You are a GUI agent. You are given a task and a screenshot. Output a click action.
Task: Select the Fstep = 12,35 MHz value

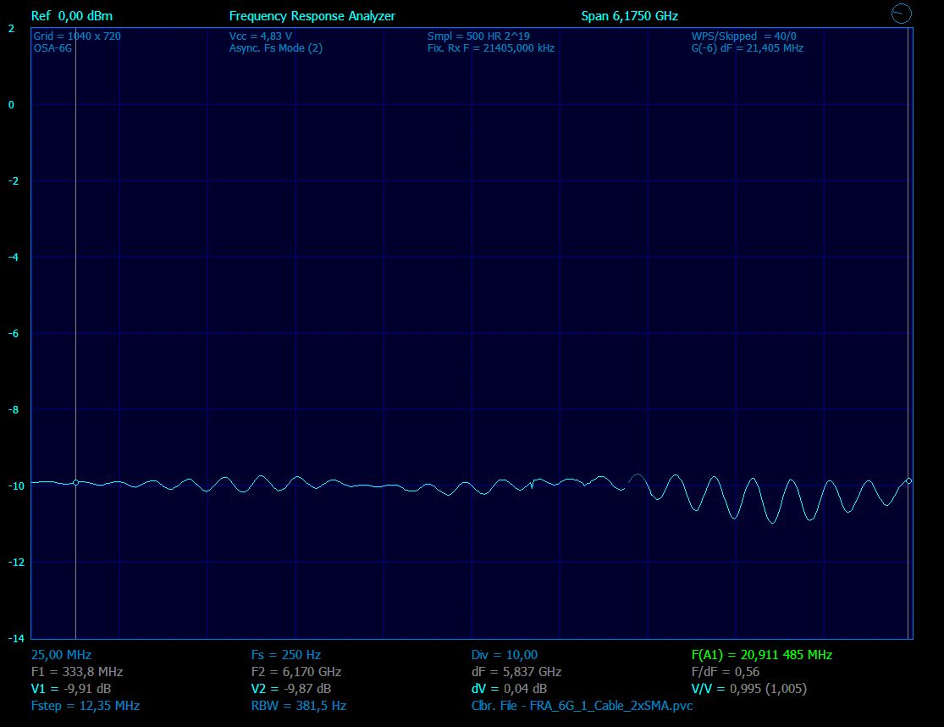click(x=85, y=705)
